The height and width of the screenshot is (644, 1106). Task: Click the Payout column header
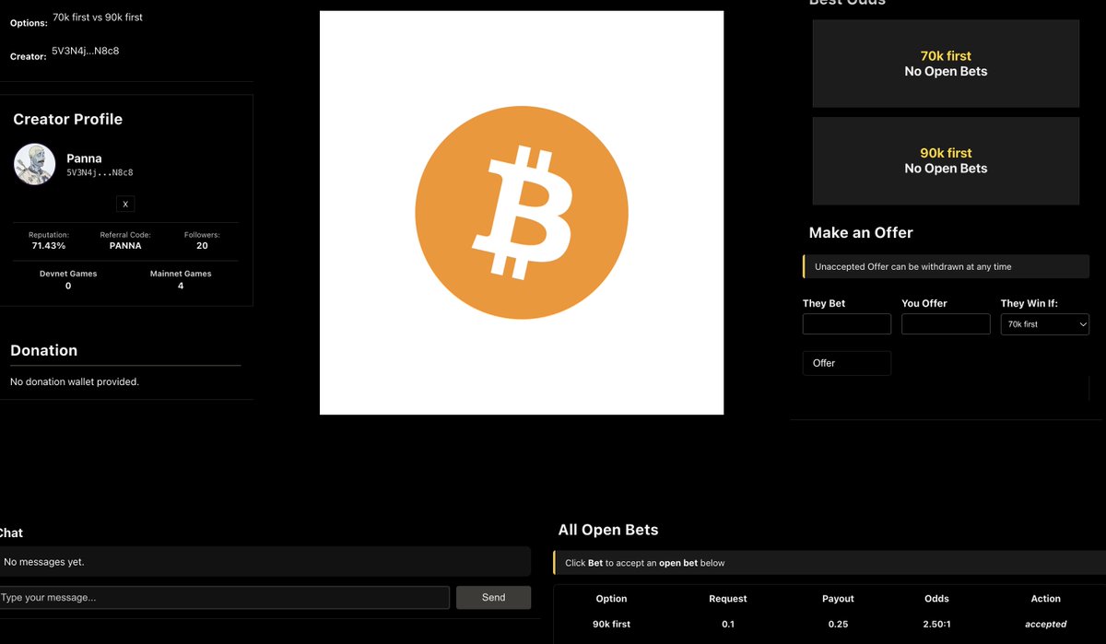[x=838, y=599]
